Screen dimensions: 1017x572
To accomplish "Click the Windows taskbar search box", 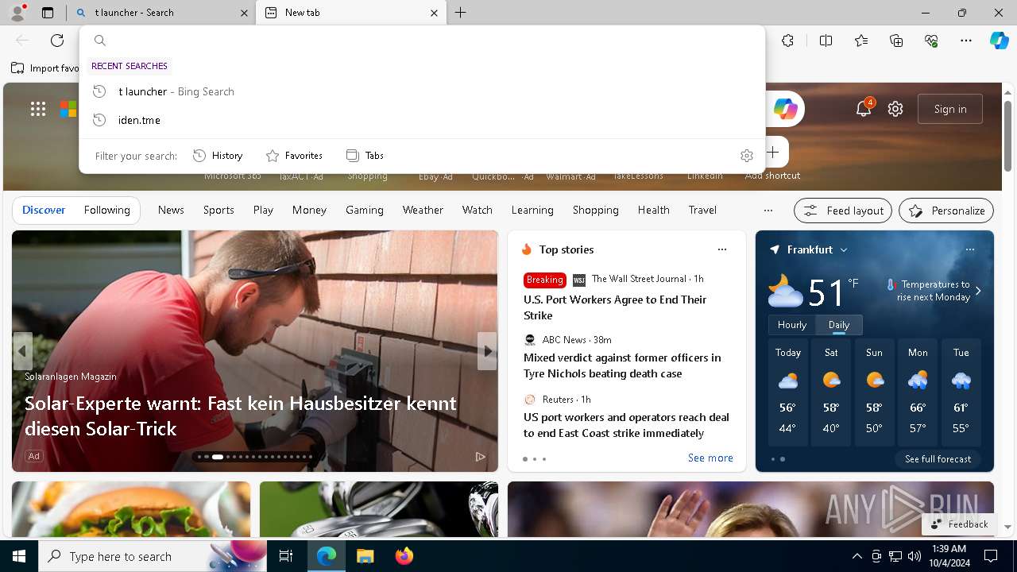I will (x=153, y=556).
